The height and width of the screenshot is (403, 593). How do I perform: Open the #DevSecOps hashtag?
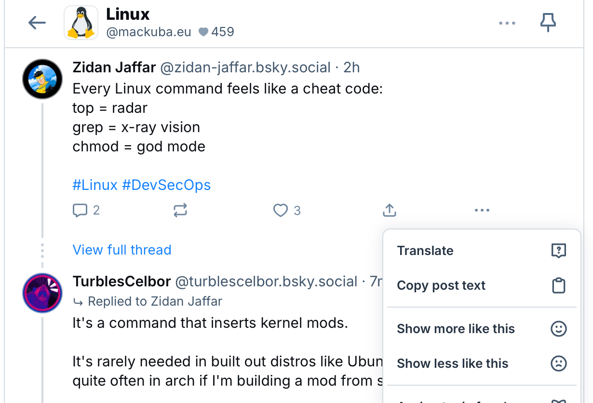[166, 185]
